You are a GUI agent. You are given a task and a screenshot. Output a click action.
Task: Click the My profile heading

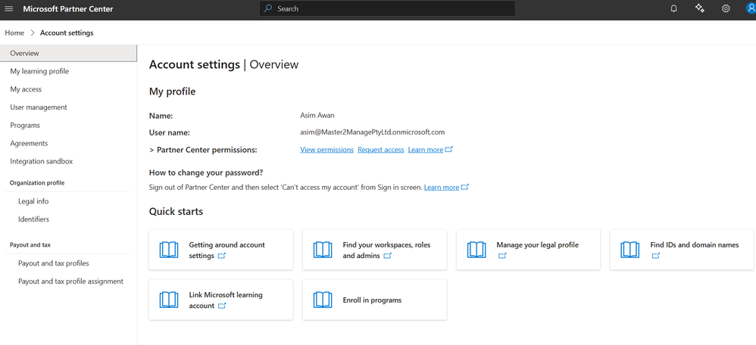tap(172, 92)
